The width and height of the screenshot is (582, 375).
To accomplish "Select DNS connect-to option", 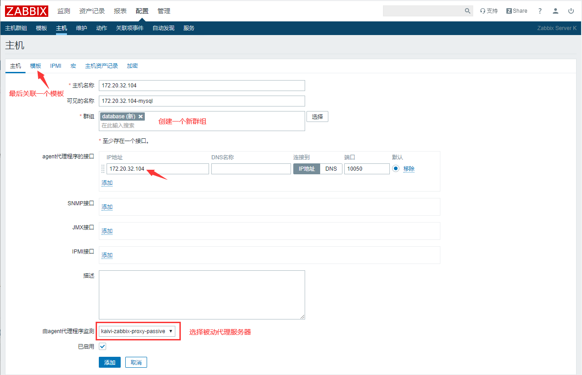I will click(332, 169).
